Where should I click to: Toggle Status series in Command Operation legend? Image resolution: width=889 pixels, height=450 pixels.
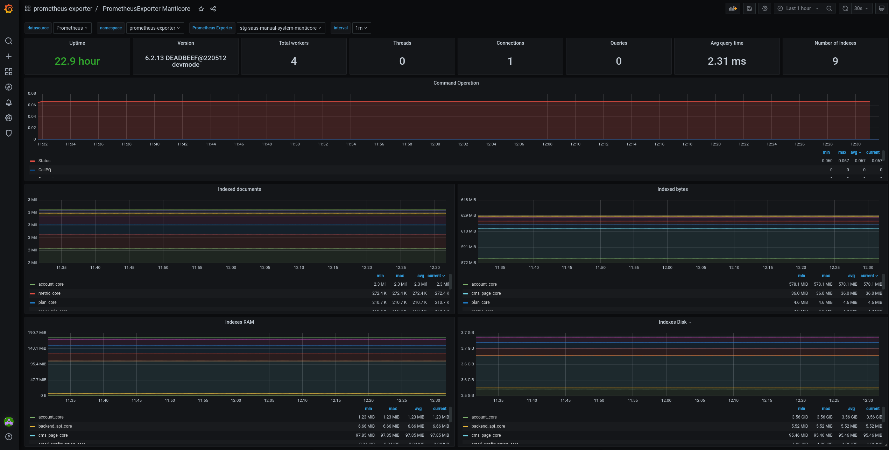click(x=44, y=161)
